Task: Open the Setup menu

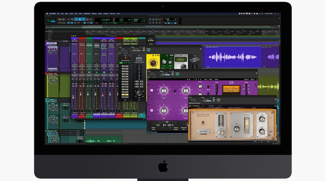Action: pyautogui.click(x=100, y=14)
